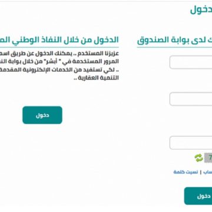Click the الدخول من خلال النفاذ الوطني heading
The height and width of the screenshot is (212, 212).
click(59, 40)
